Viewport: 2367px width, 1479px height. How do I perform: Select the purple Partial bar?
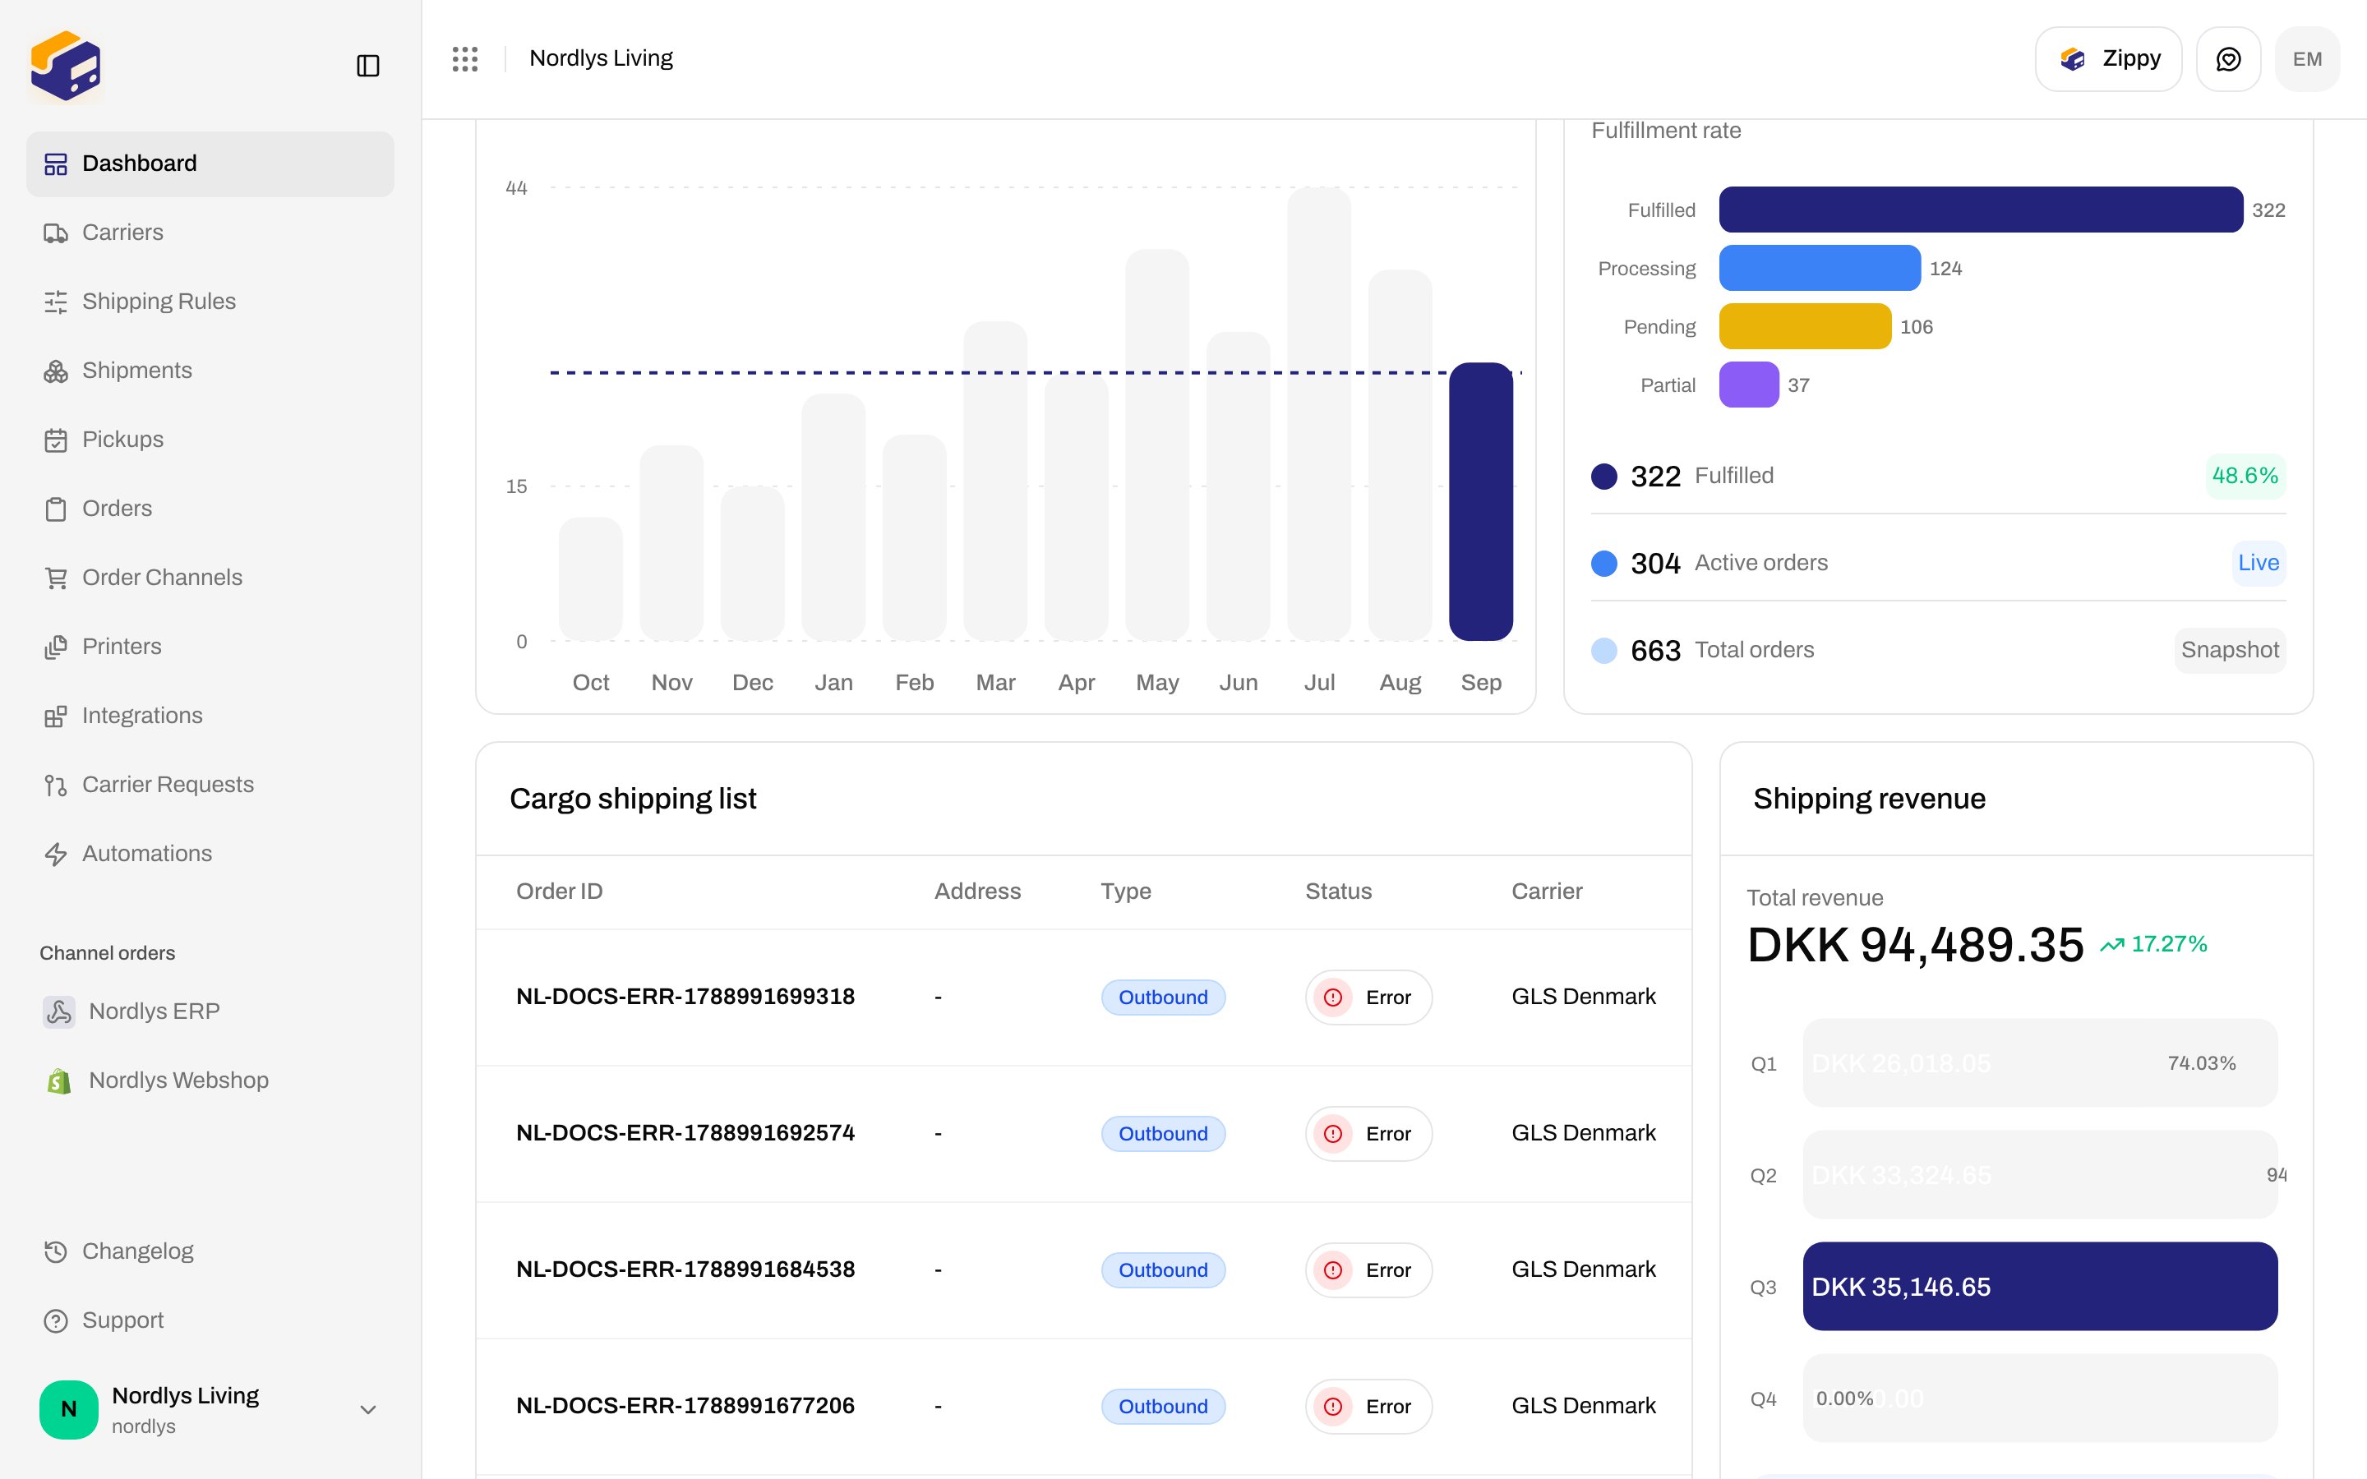(1749, 385)
